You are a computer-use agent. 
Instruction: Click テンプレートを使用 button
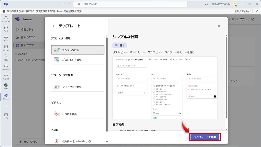coord(205,137)
